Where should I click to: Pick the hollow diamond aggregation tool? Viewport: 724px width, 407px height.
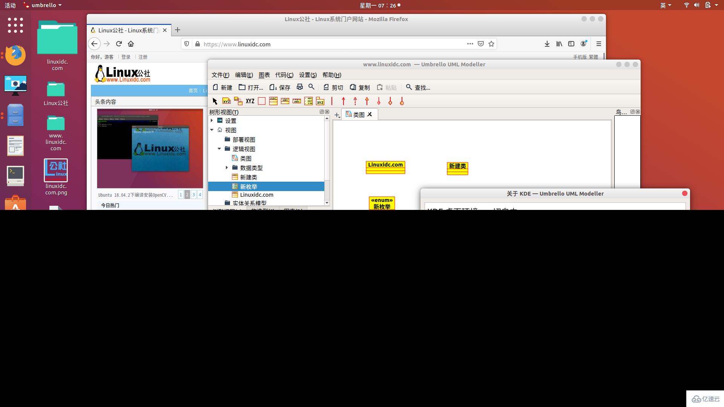pos(390,101)
